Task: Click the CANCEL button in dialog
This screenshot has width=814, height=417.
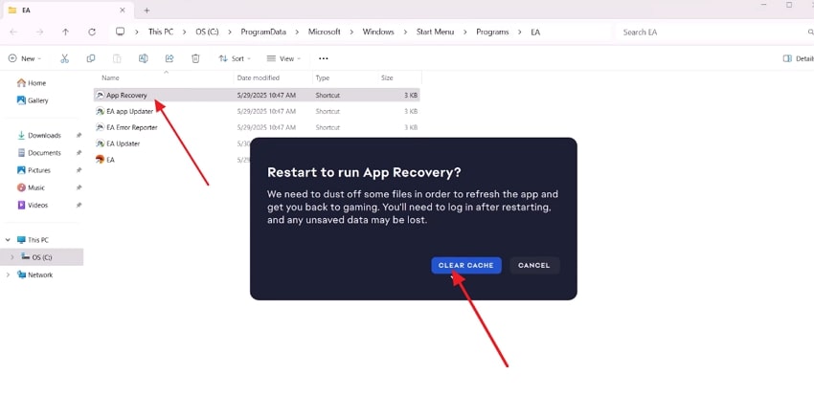Action: 534,265
